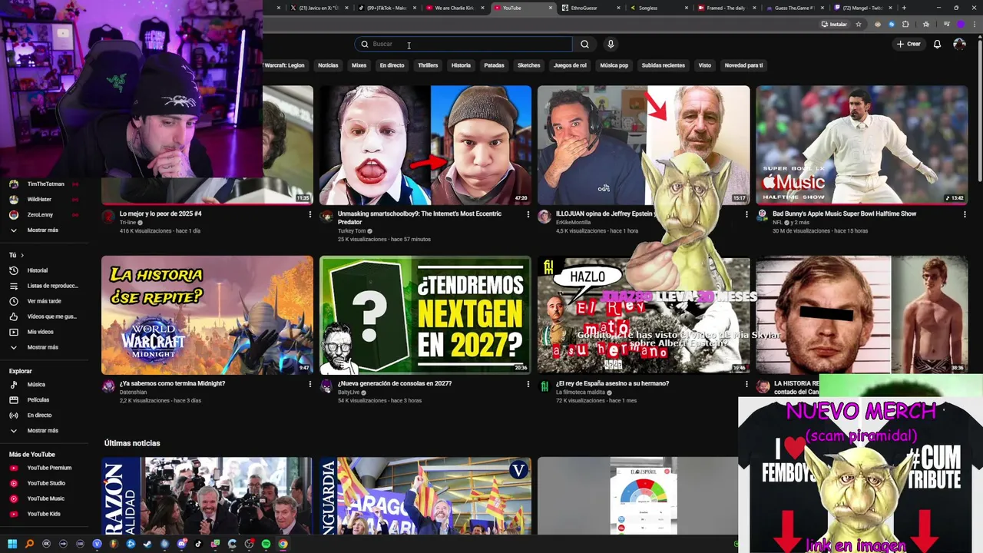The image size is (983, 553).
Task: Open YouTube Music link
Action: tap(42, 498)
